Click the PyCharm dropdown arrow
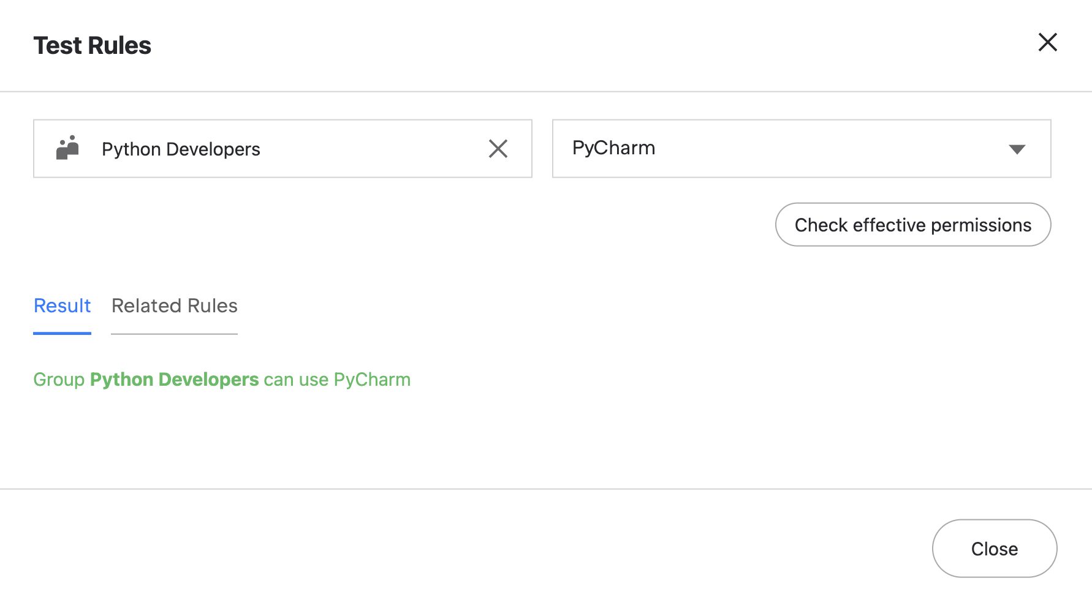 1017,149
